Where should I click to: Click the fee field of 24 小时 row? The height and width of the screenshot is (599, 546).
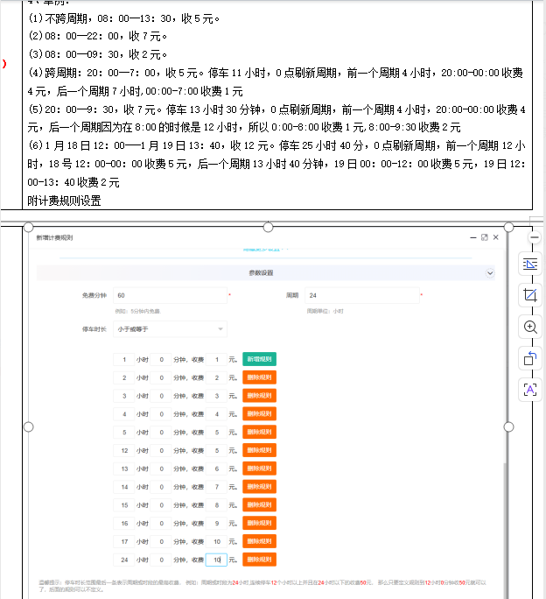(216, 560)
